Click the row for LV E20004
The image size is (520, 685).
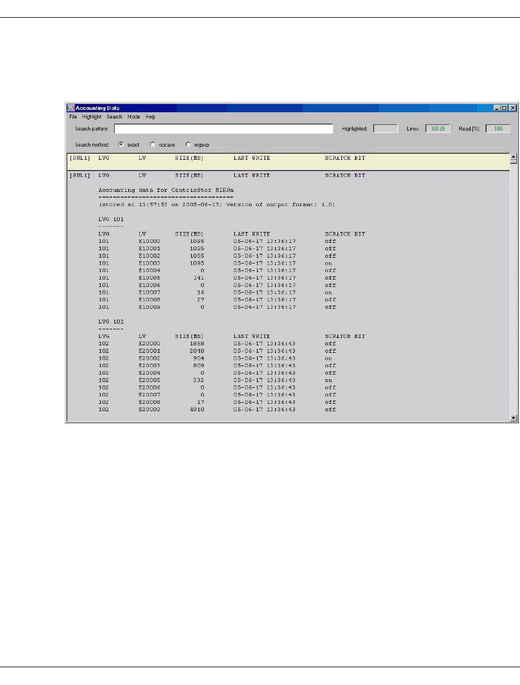pyautogui.click(x=217, y=373)
